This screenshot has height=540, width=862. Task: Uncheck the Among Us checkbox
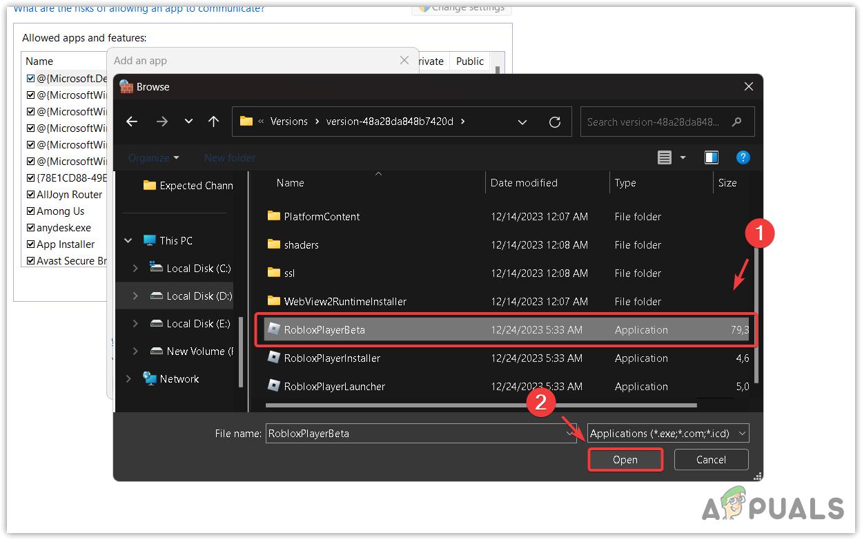point(30,211)
